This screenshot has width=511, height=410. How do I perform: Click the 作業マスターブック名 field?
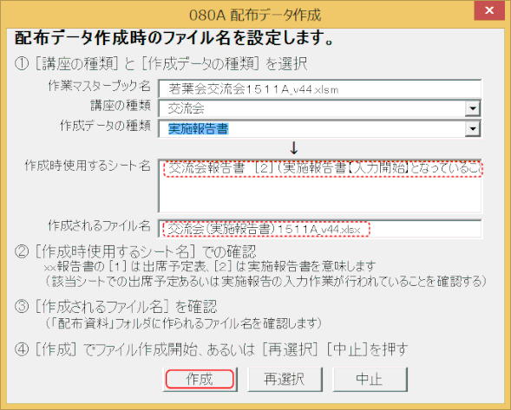(320, 89)
